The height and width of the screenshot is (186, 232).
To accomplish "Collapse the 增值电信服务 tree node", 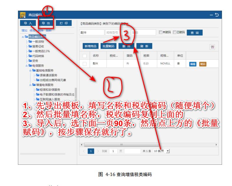I will (30, 85).
